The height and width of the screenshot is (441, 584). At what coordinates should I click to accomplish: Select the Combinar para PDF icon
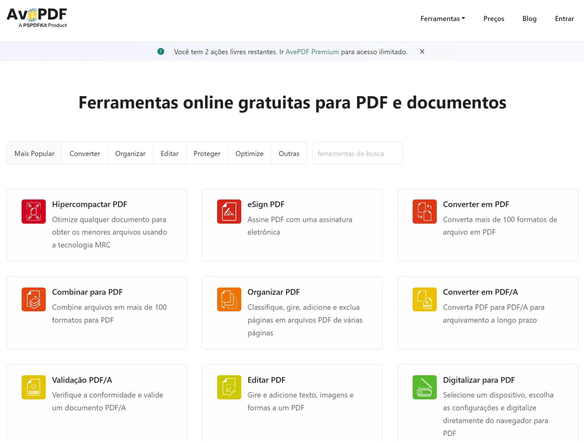[x=33, y=299]
